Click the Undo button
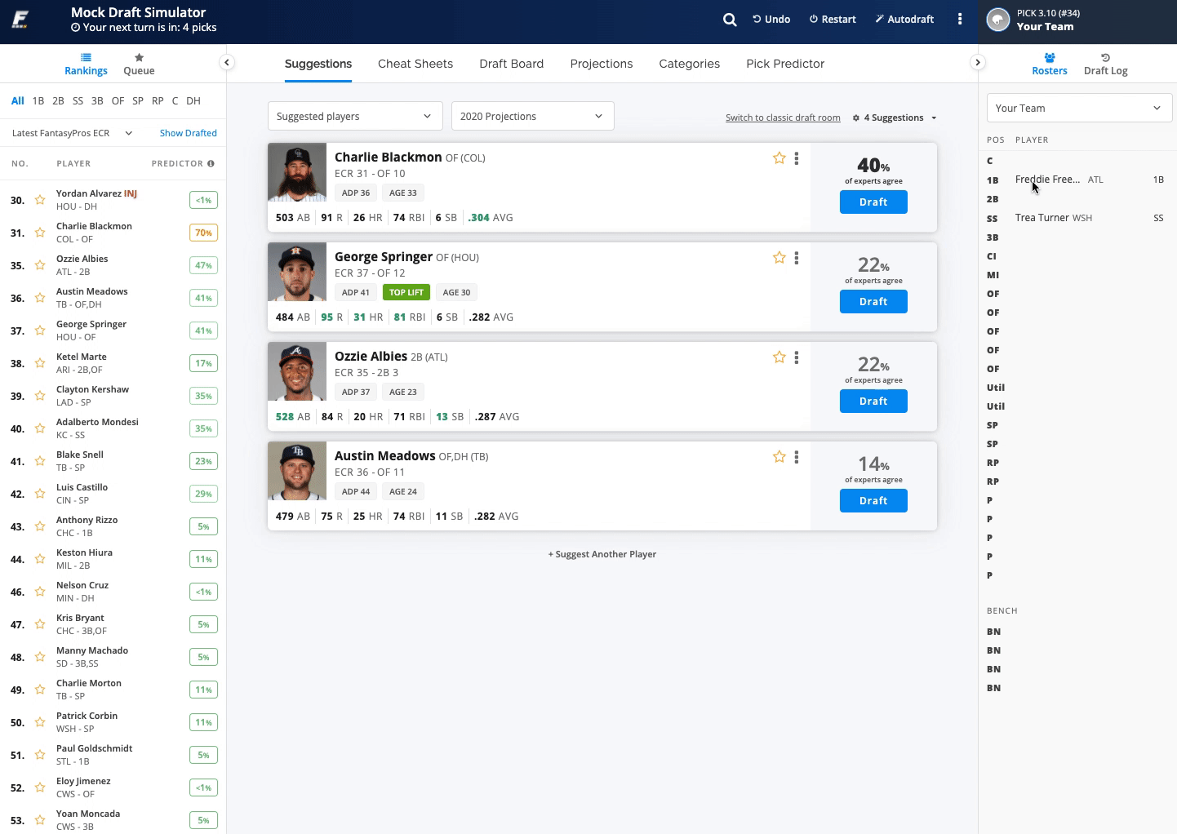The height and width of the screenshot is (834, 1177). [x=771, y=20]
